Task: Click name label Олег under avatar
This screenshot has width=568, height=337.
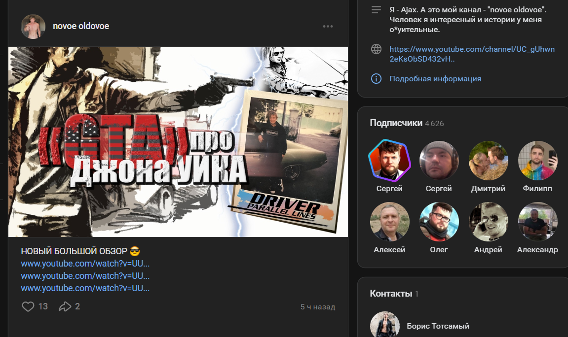Action: click(439, 249)
